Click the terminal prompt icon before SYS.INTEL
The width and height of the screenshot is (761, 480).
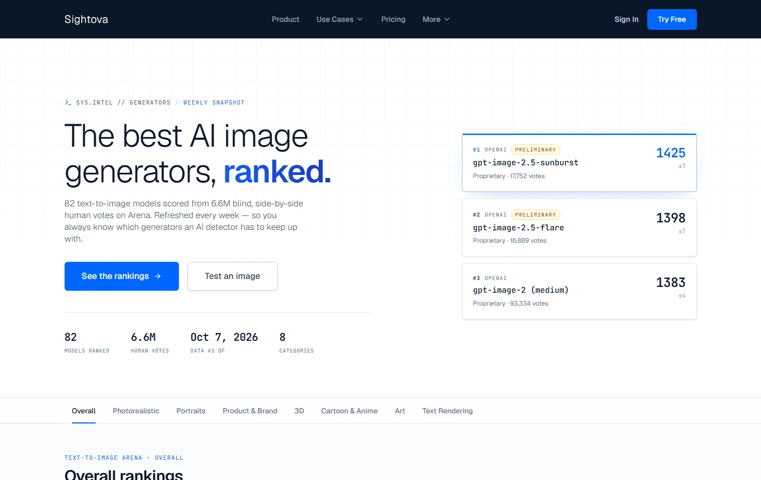point(68,102)
